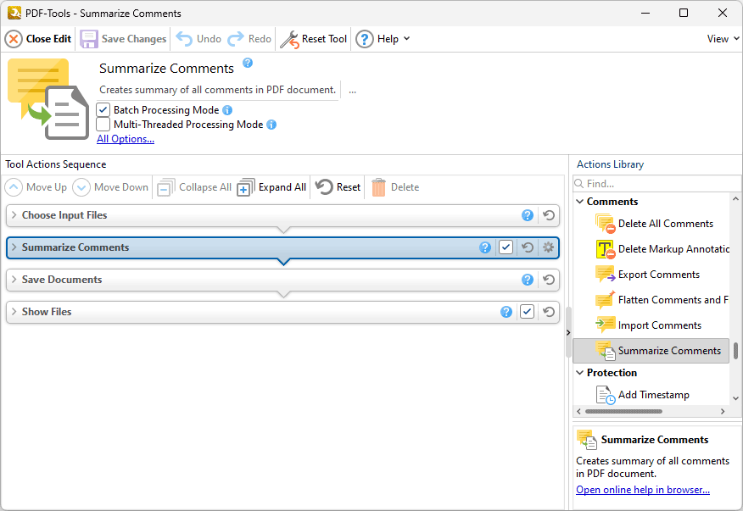
Task: Enable the Multi-Threaded Processing Mode checkbox
Action: 103,125
